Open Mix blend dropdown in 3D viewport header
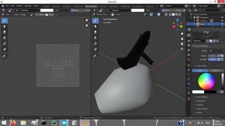 coord(153,10)
